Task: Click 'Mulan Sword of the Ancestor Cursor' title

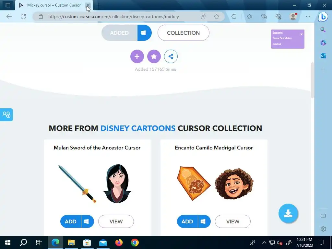Action: click(97, 148)
